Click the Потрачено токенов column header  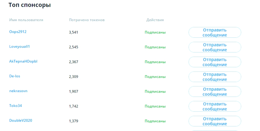87,20
